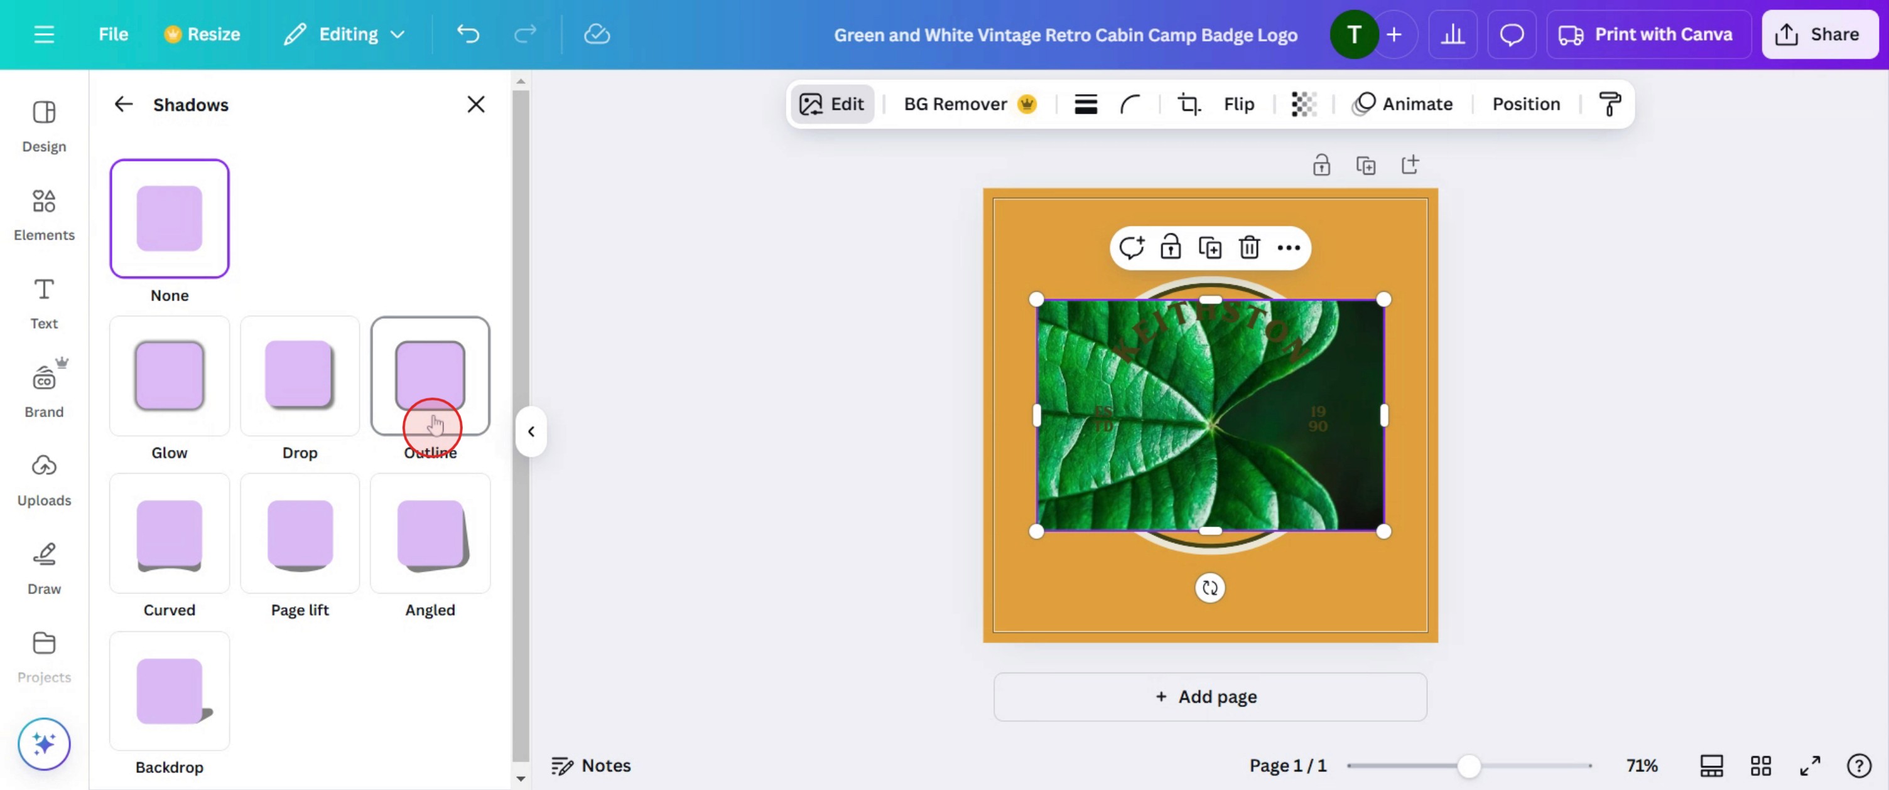This screenshot has height=790, width=1889.
Task: Click the rotate handle below the image
Action: (x=1210, y=588)
